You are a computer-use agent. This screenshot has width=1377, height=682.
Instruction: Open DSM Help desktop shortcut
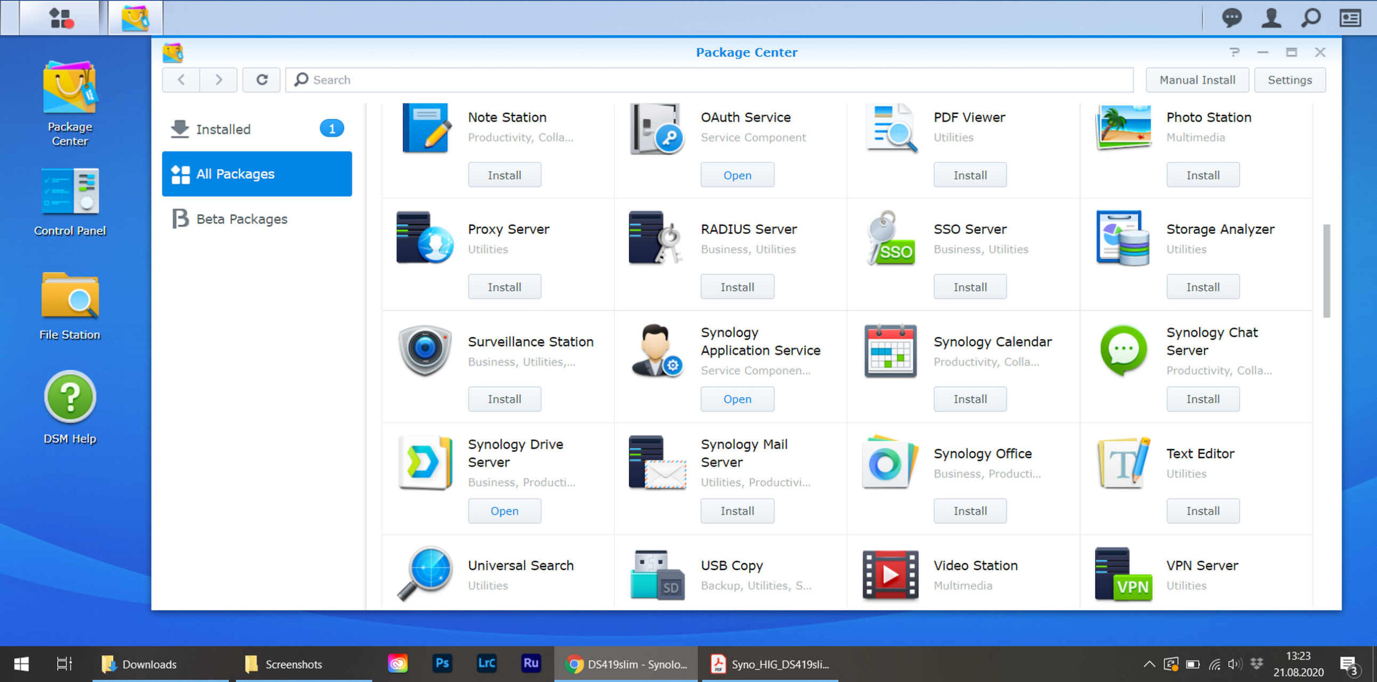tap(70, 407)
